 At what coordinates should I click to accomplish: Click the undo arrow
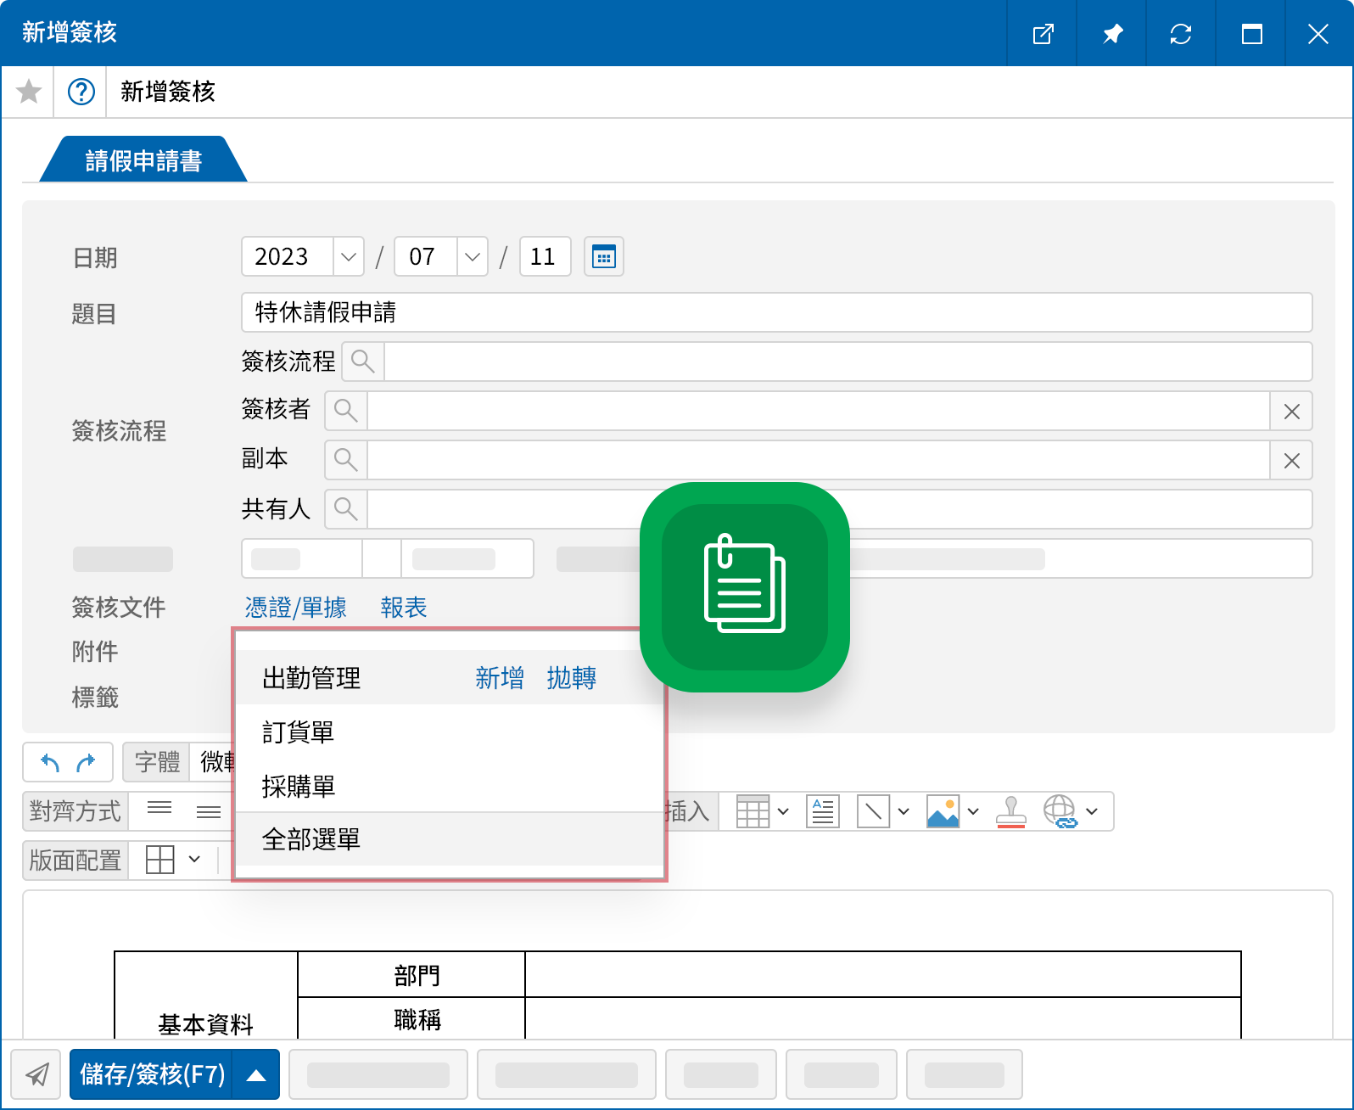click(x=50, y=763)
